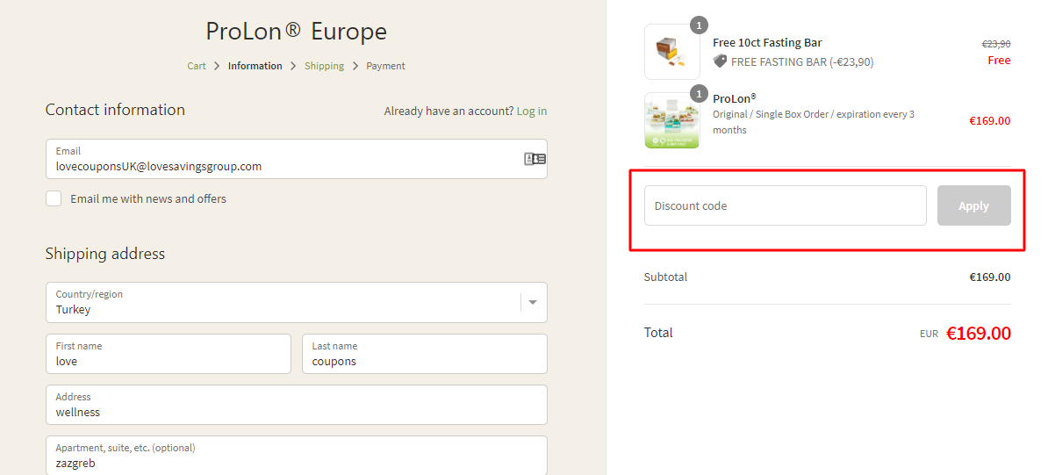Click the ProLon® Europe store title

click(296, 32)
